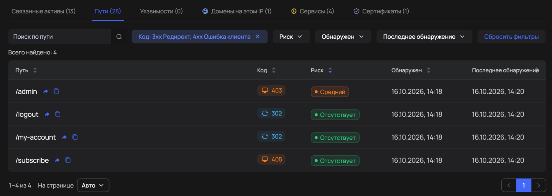This screenshot has height=196, width=552.
Task: Go to previous page arrow
Action: (x=509, y=185)
